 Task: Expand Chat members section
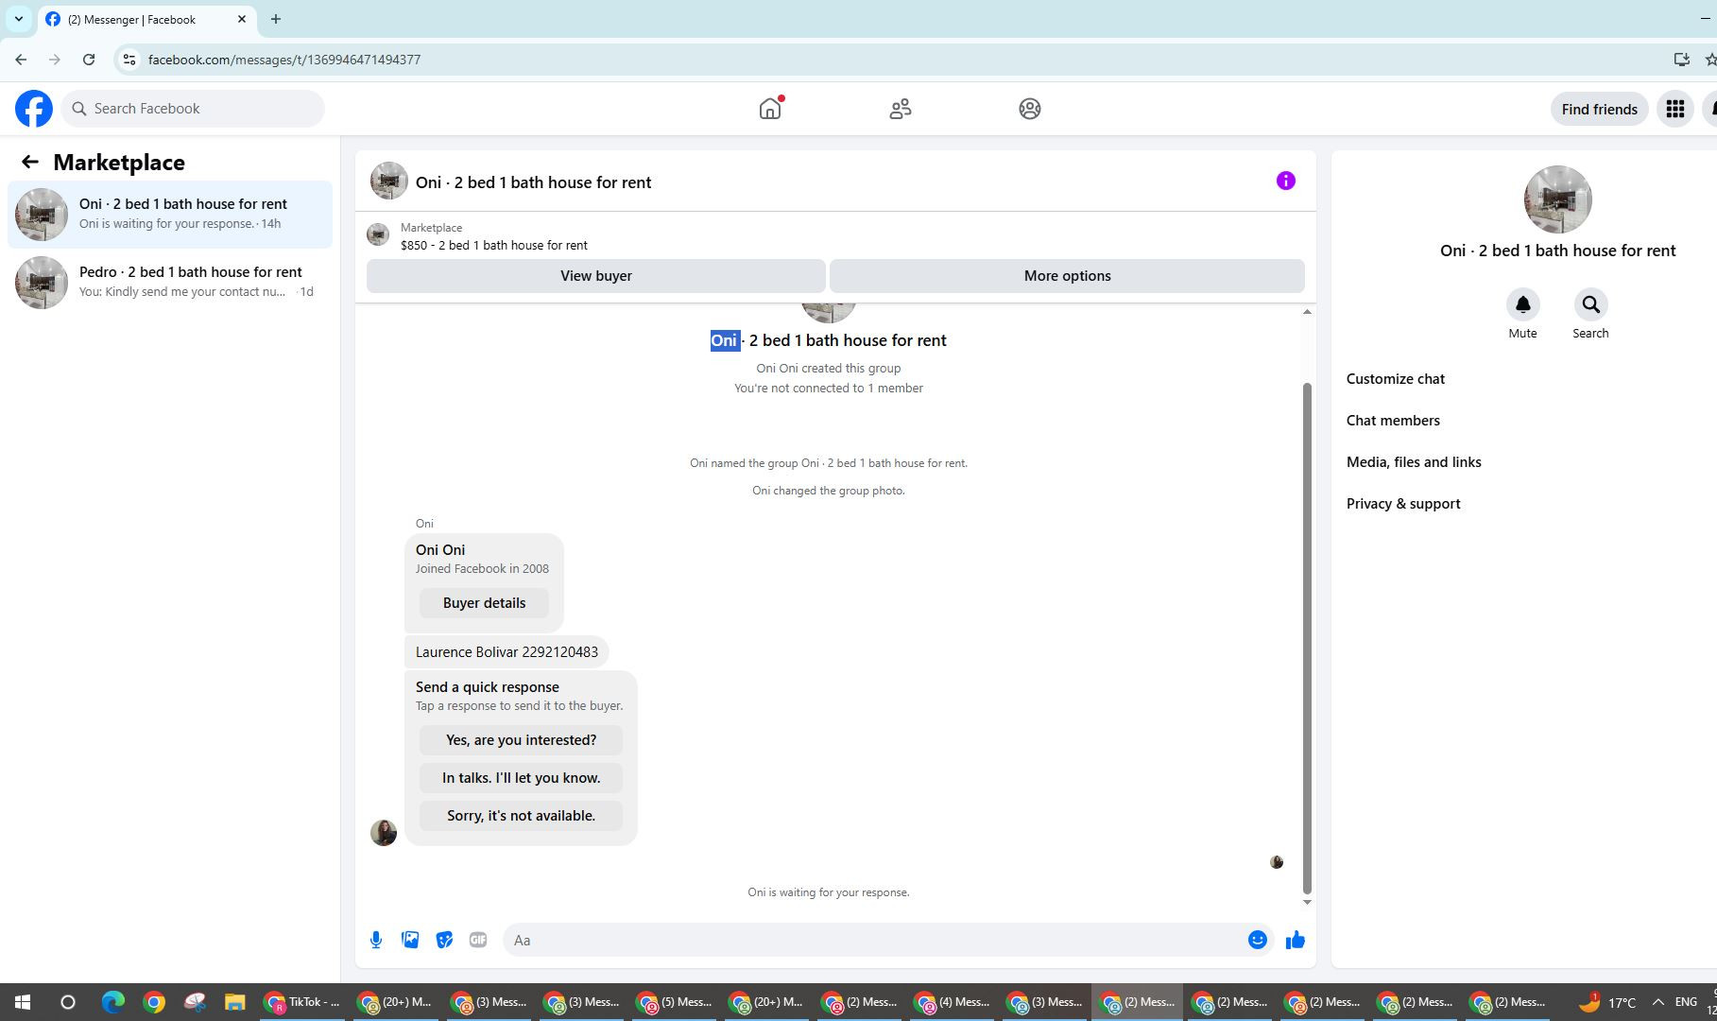(1394, 421)
